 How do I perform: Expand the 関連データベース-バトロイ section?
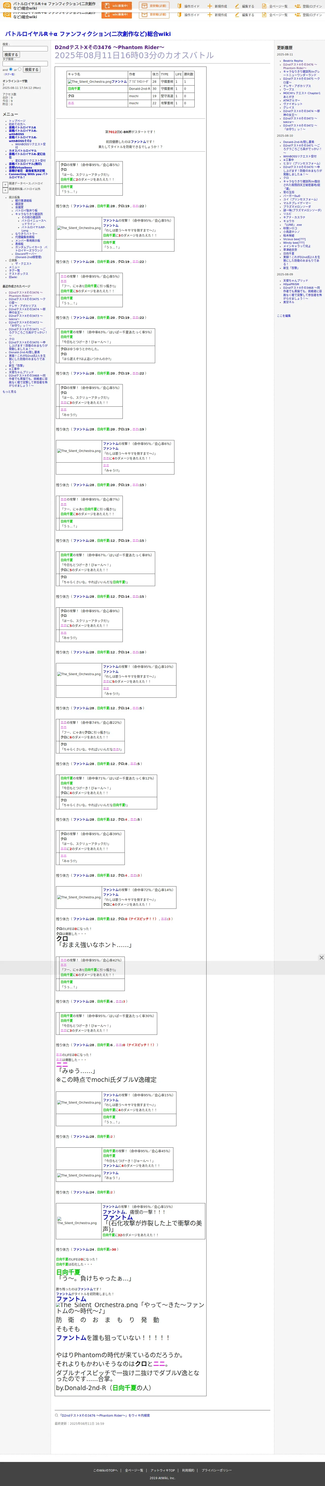[x=5, y=184]
